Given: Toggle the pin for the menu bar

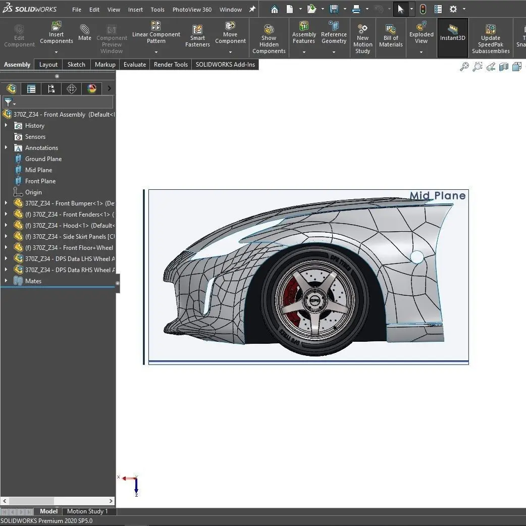Looking at the screenshot, I should click(252, 9).
